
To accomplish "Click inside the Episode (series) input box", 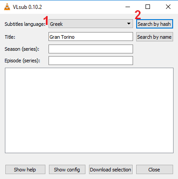I will click(x=91, y=61).
